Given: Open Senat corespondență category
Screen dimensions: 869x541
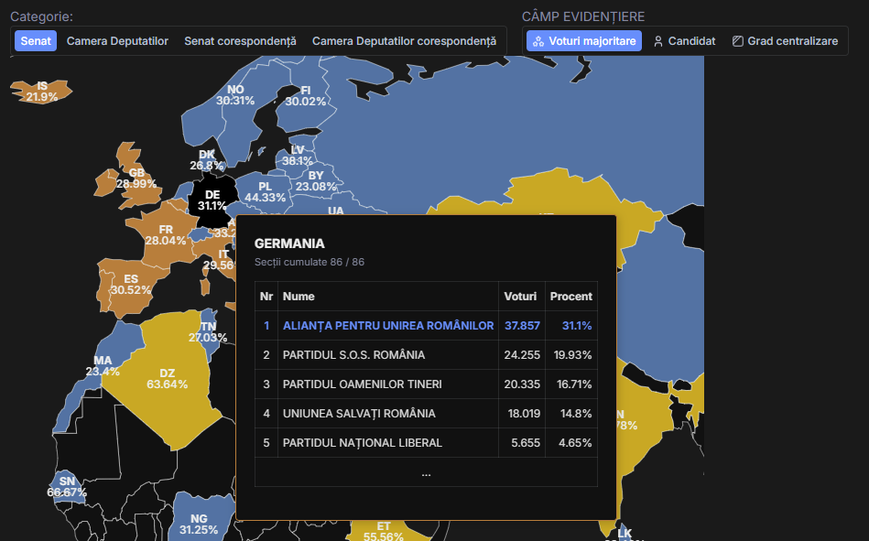Looking at the screenshot, I should click(240, 41).
